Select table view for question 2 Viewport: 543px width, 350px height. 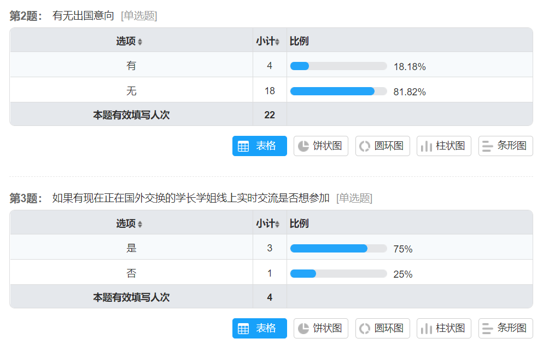point(259,146)
